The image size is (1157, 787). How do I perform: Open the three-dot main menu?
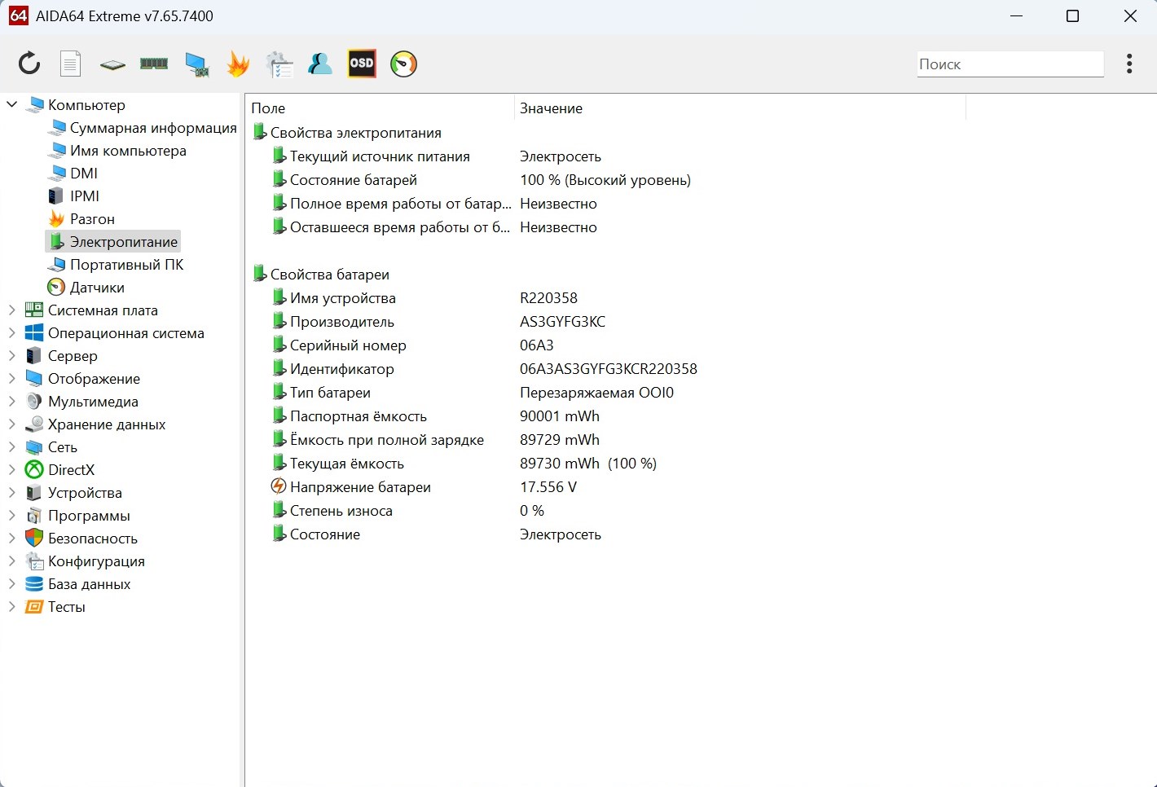[x=1128, y=64]
